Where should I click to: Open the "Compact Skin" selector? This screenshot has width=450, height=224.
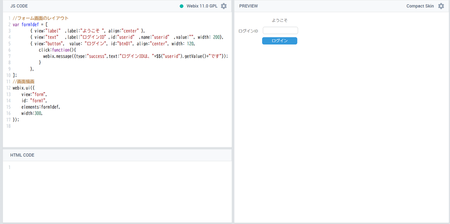420,6
